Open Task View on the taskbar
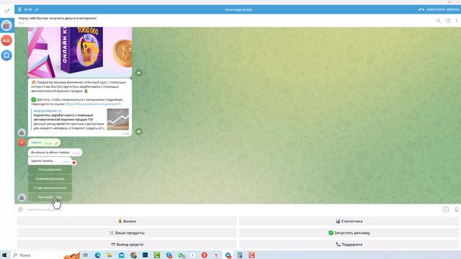 [85, 255]
